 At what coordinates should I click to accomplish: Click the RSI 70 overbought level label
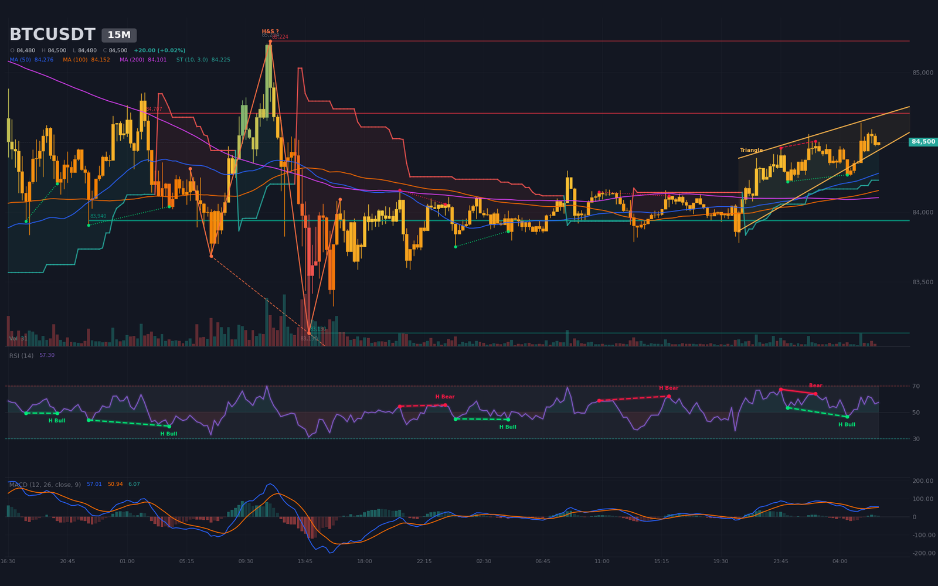(916, 386)
